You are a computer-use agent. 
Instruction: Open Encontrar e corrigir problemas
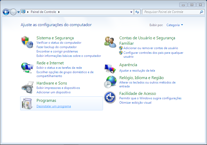pos(57,51)
